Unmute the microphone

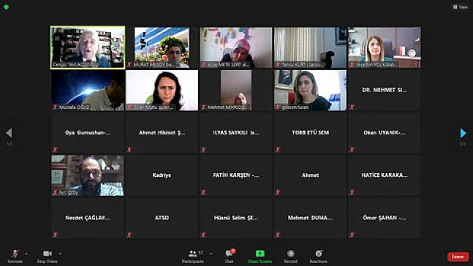15,256
